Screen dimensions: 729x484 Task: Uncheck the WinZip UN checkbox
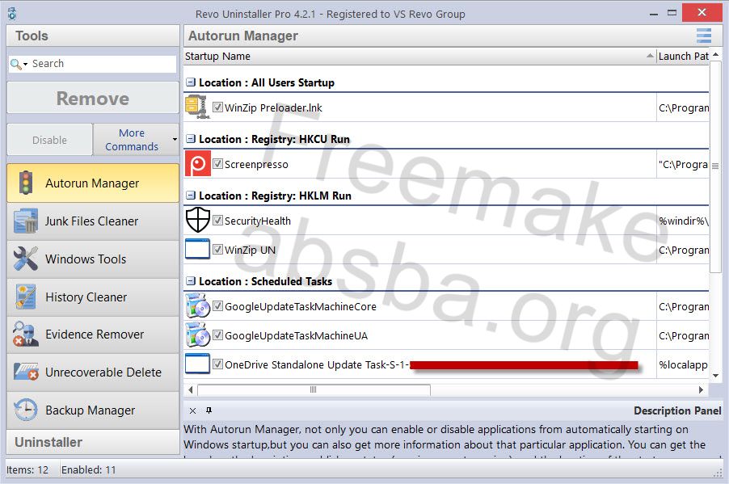pyautogui.click(x=217, y=249)
